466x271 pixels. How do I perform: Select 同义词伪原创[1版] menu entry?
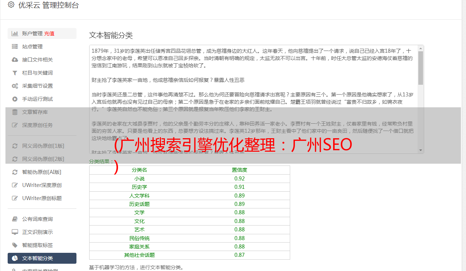pyautogui.click(x=42, y=146)
